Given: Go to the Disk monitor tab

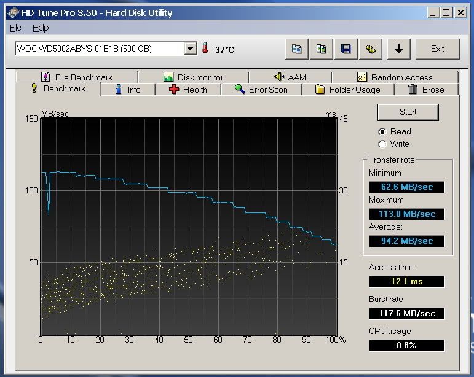Looking at the screenshot, I should 193,77.
